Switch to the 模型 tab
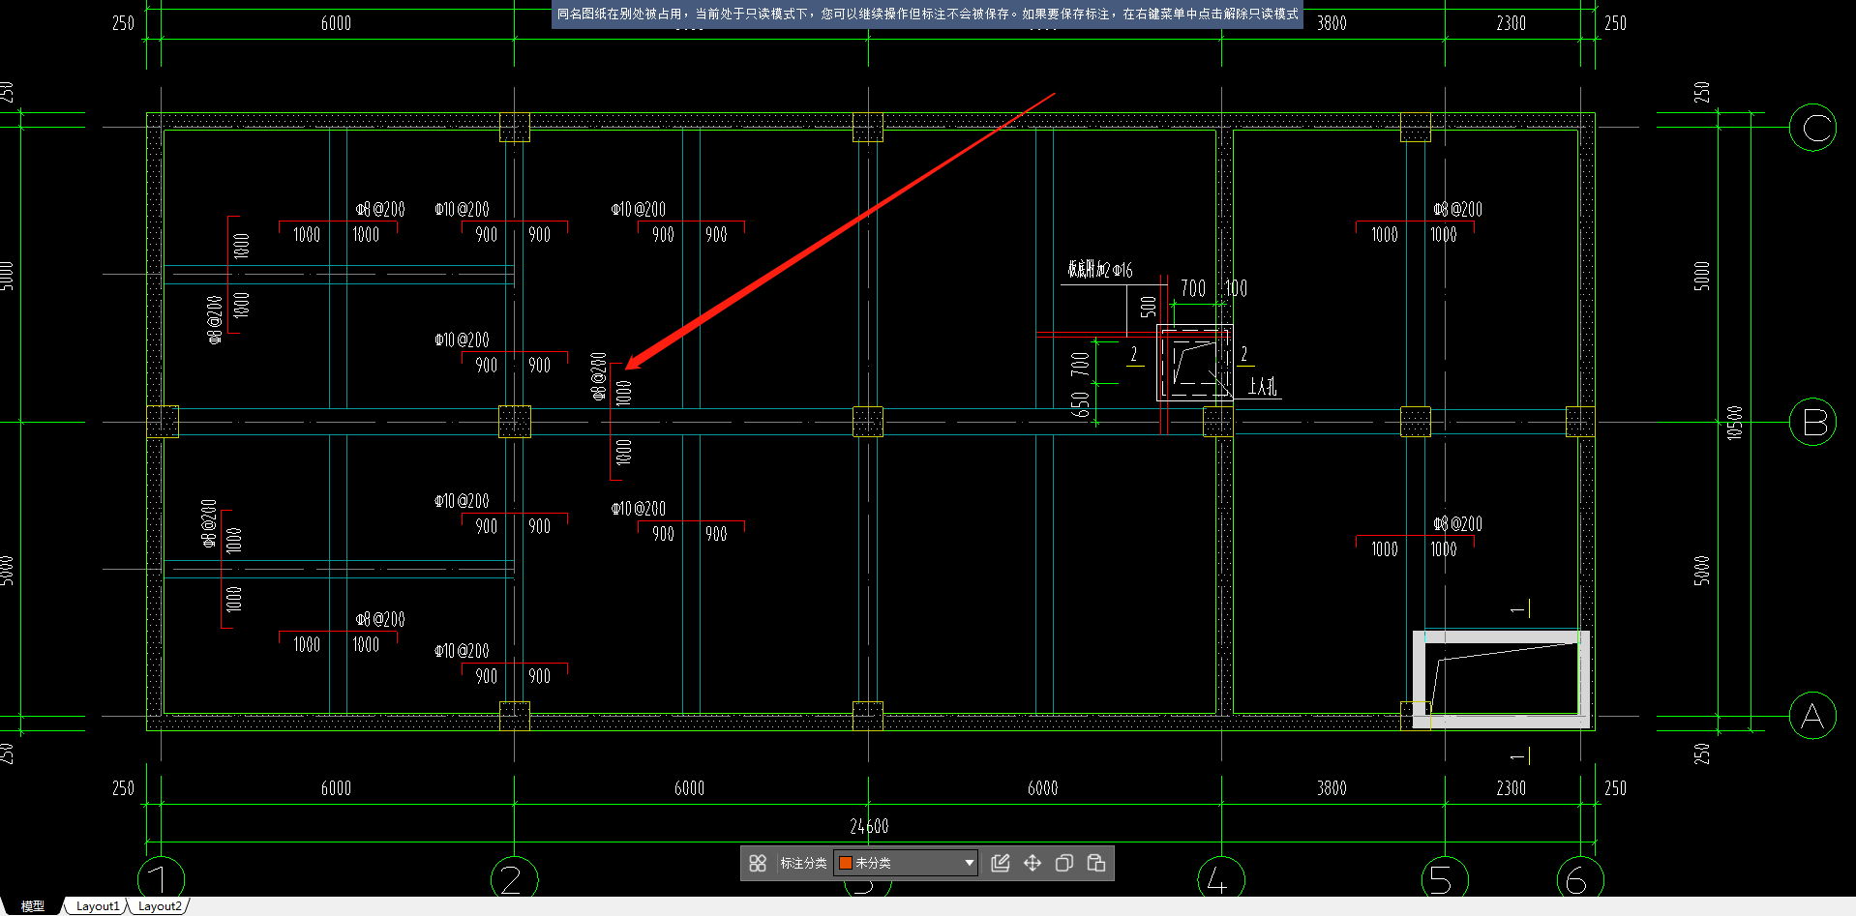This screenshot has width=1856, height=916. point(33,906)
